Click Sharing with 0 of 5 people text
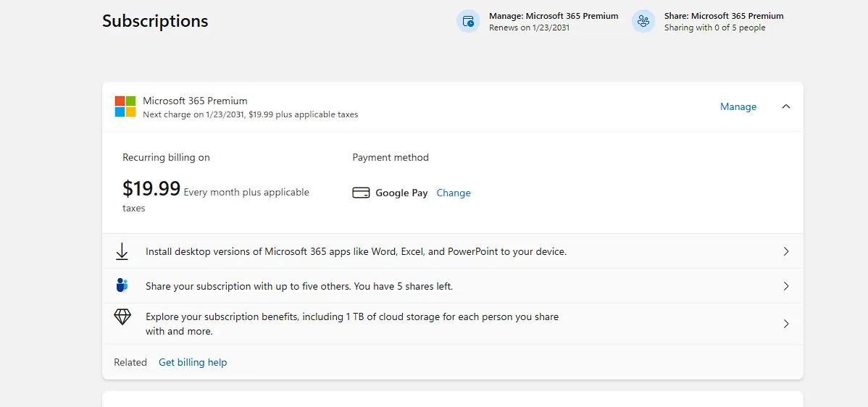The width and height of the screenshot is (868, 407). (x=714, y=28)
